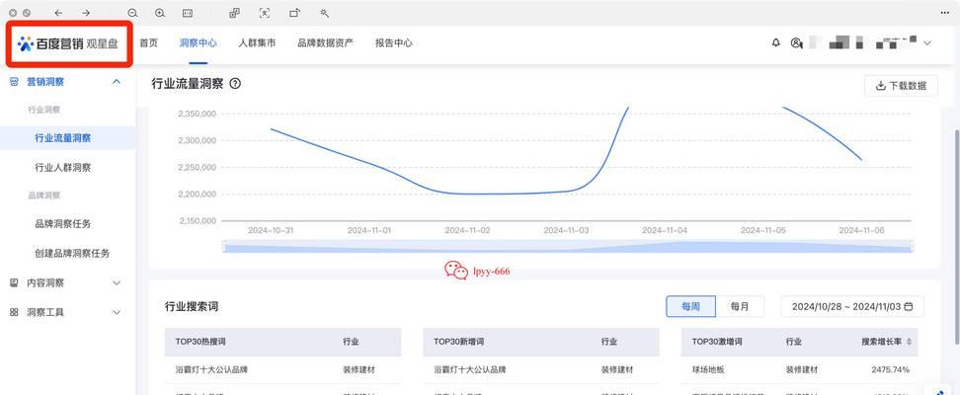Image resolution: width=960 pixels, height=395 pixels.
Task: Click the TOP30热搜词 column header
Action: coord(200,342)
